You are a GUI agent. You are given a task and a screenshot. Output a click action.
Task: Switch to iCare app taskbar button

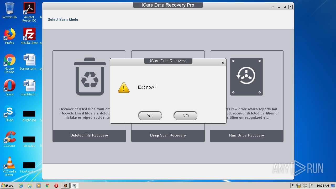(x=65, y=186)
